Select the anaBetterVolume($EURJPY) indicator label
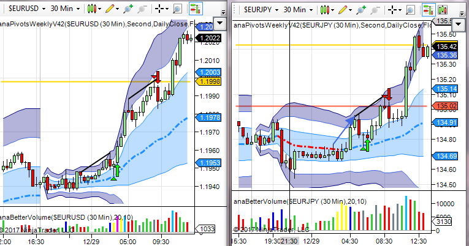The width and height of the screenshot is (469, 246). (x=300, y=201)
